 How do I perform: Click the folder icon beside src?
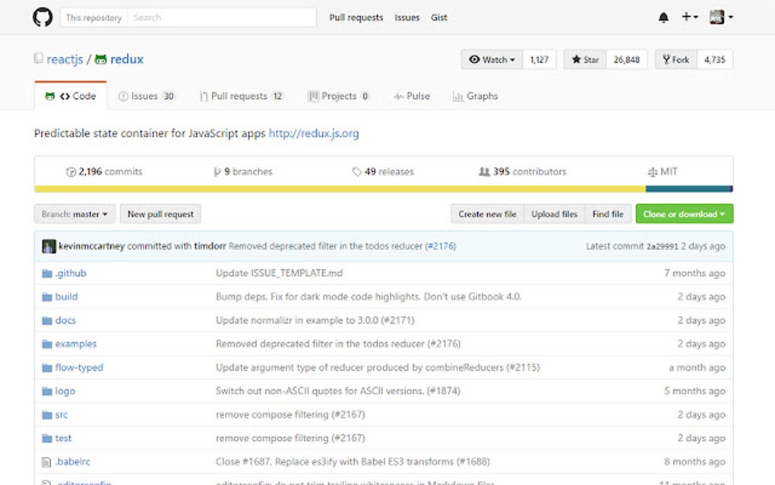pyautogui.click(x=47, y=415)
